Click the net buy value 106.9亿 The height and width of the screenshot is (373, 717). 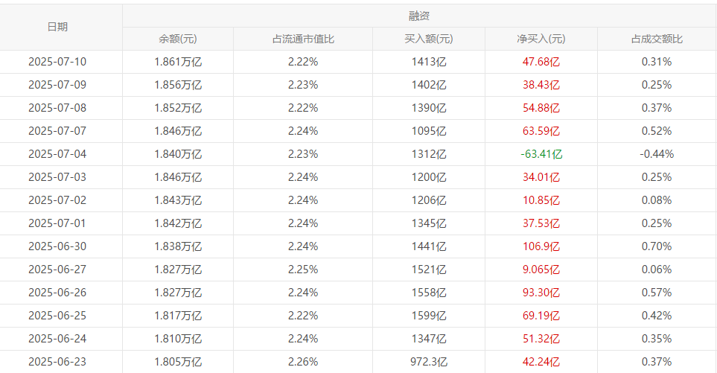(541, 246)
